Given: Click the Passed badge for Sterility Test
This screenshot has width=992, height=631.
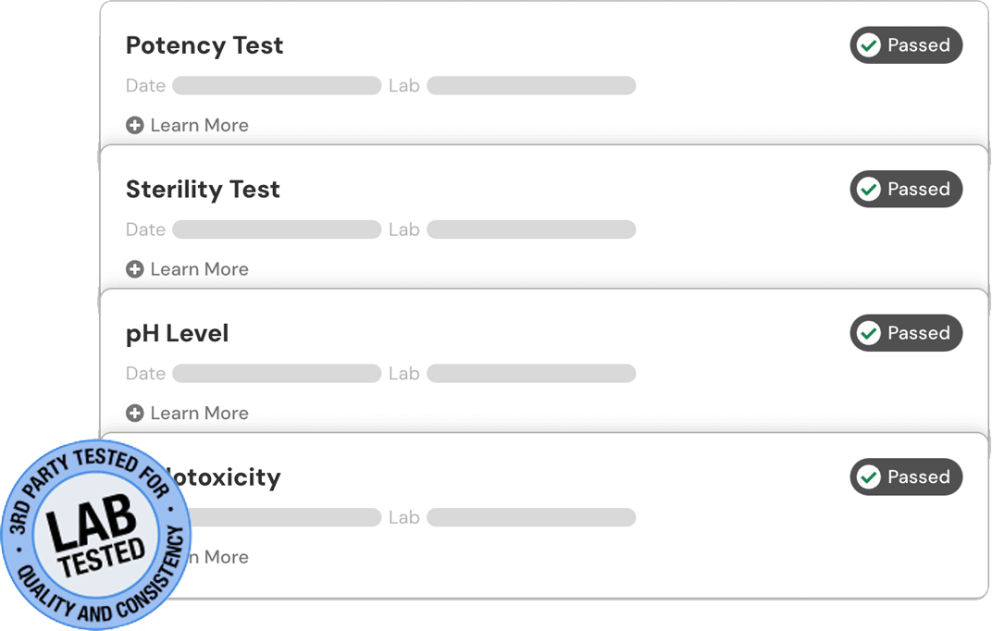Looking at the screenshot, I should pyautogui.click(x=906, y=189).
